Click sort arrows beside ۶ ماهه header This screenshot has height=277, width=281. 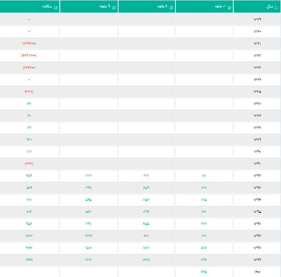click(171, 7)
